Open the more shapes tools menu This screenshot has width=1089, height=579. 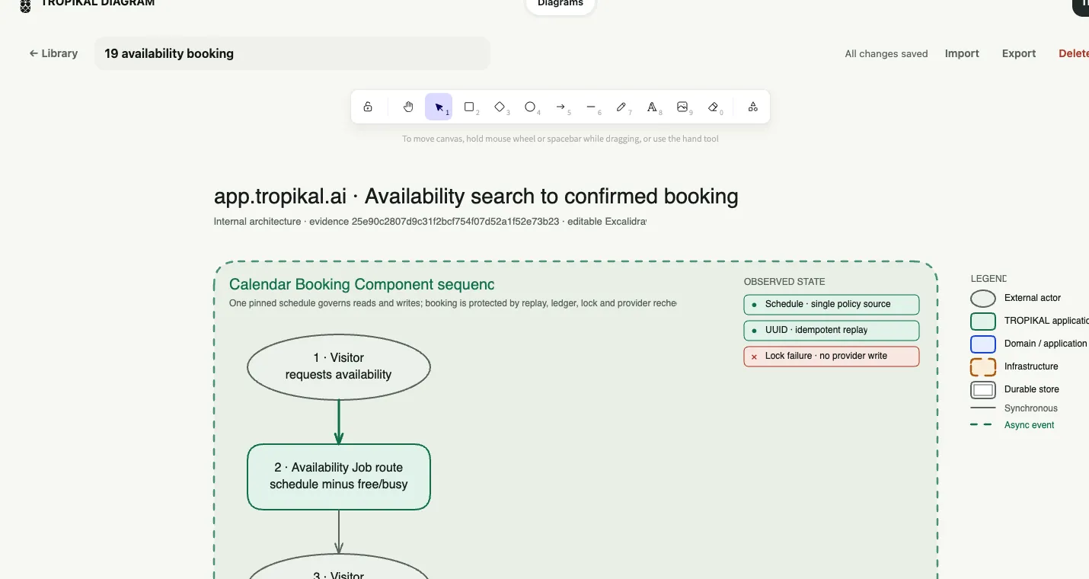(x=752, y=107)
